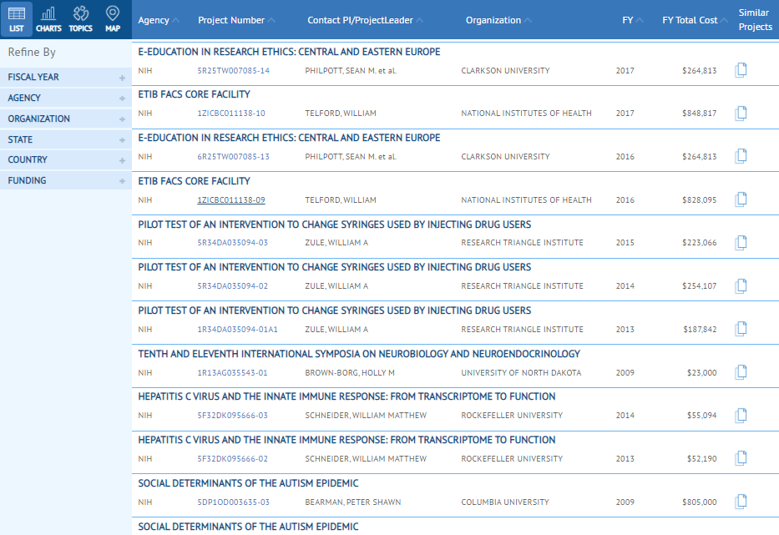779x535 pixels.
Task: Open 2009 Social Determinants of Autism title
Action: [x=248, y=483]
